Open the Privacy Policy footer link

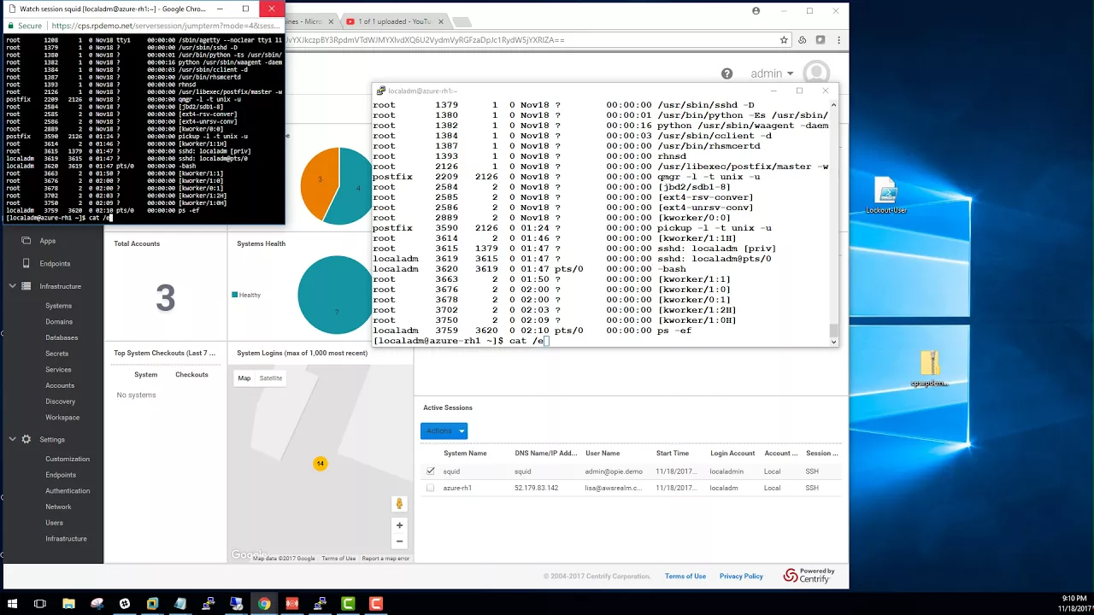[x=741, y=577]
